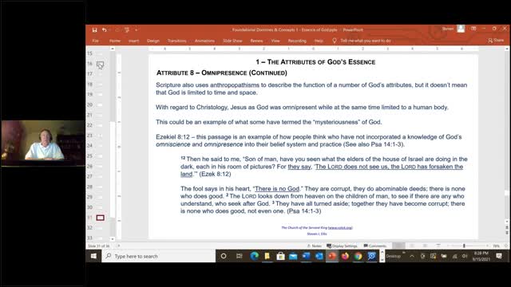The image size is (511, 287).
Task: Select slide 20 in the slide panel
Action: click(100, 104)
